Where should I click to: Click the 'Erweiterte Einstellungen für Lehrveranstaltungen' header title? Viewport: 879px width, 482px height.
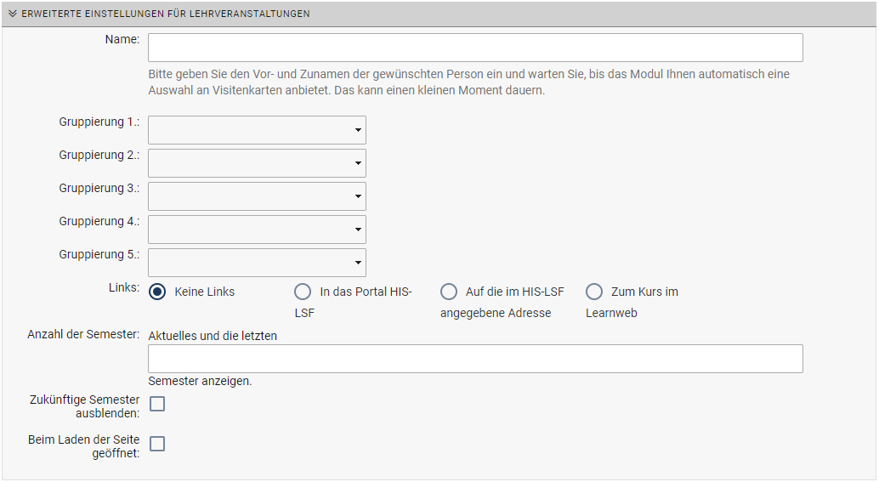165,14
